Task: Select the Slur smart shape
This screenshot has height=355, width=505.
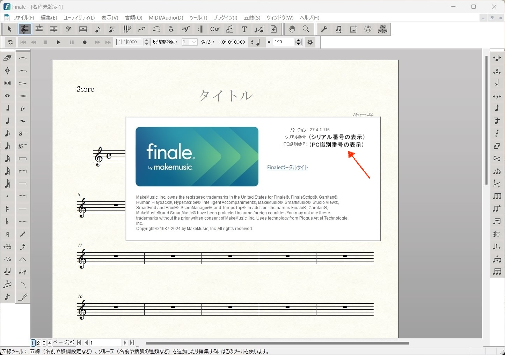Action: tap(23, 58)
